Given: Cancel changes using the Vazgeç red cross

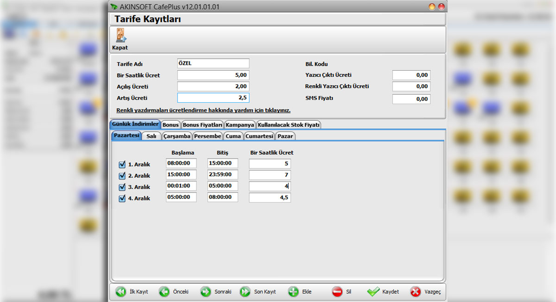Looking at the screenshot, I should tap(416, 292).
